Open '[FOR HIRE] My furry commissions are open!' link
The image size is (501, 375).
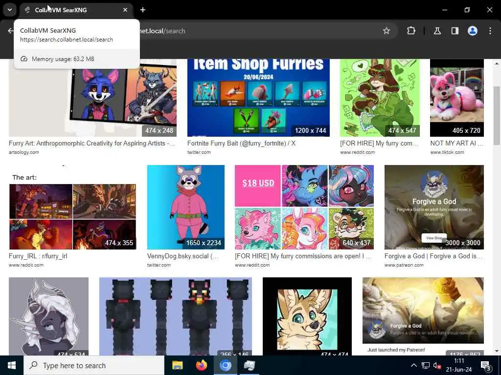pos(303,256)
